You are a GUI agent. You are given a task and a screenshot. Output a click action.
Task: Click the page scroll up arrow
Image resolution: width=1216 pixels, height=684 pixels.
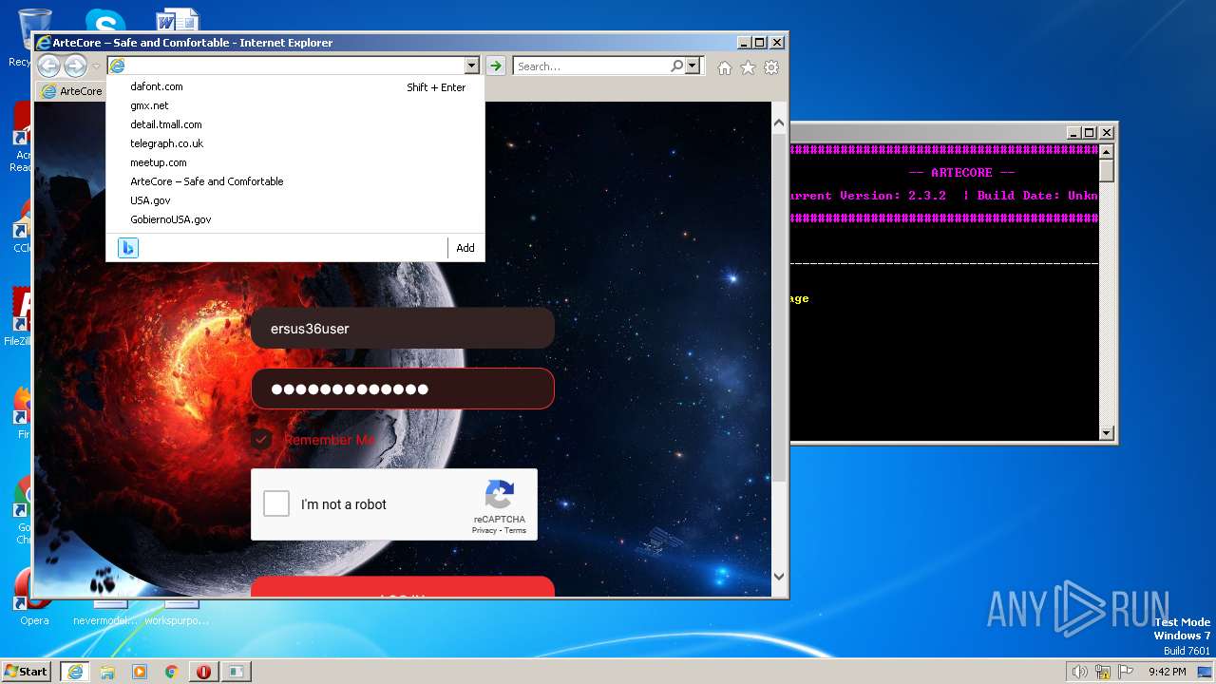pyautogui.click(x=779, y=123)
